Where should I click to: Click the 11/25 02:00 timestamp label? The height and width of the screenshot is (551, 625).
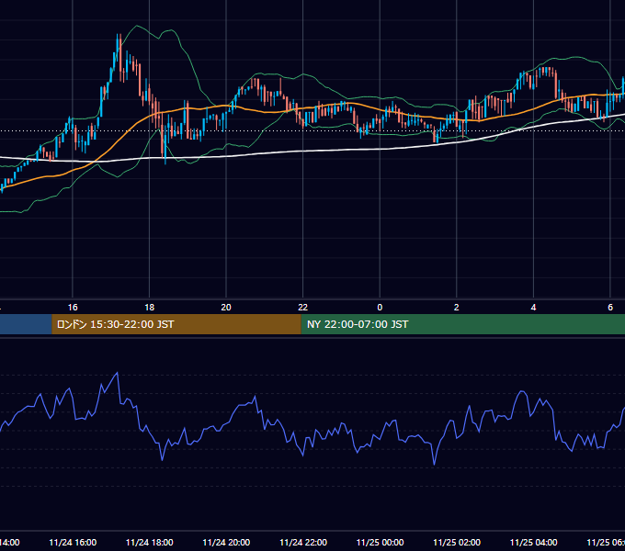[x=457, y=543]
